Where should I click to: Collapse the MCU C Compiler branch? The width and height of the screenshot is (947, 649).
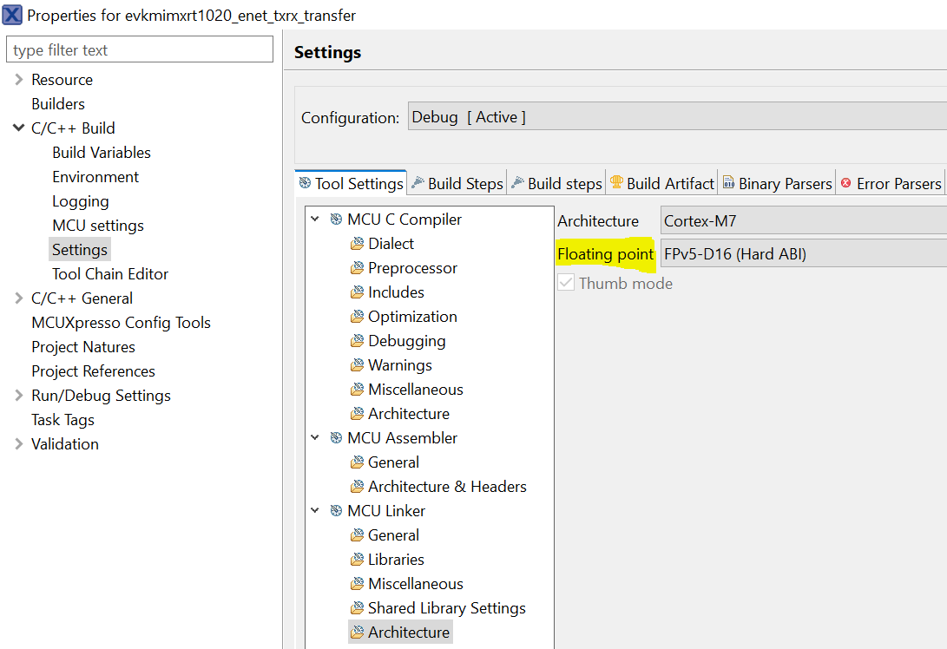tap(314, 219)
